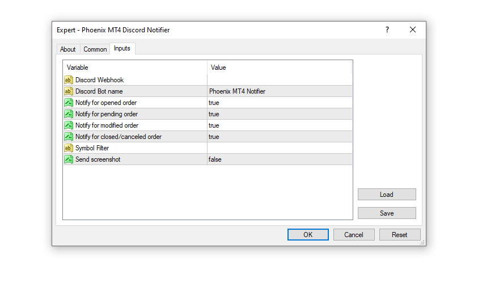Click the Notify for opened order boolean icon
This screenshot has height=295, width=495.
(69, 103)
